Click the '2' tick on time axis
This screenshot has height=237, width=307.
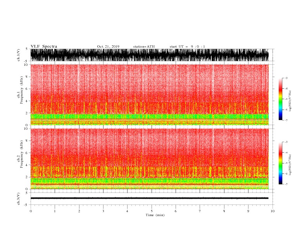79,211
